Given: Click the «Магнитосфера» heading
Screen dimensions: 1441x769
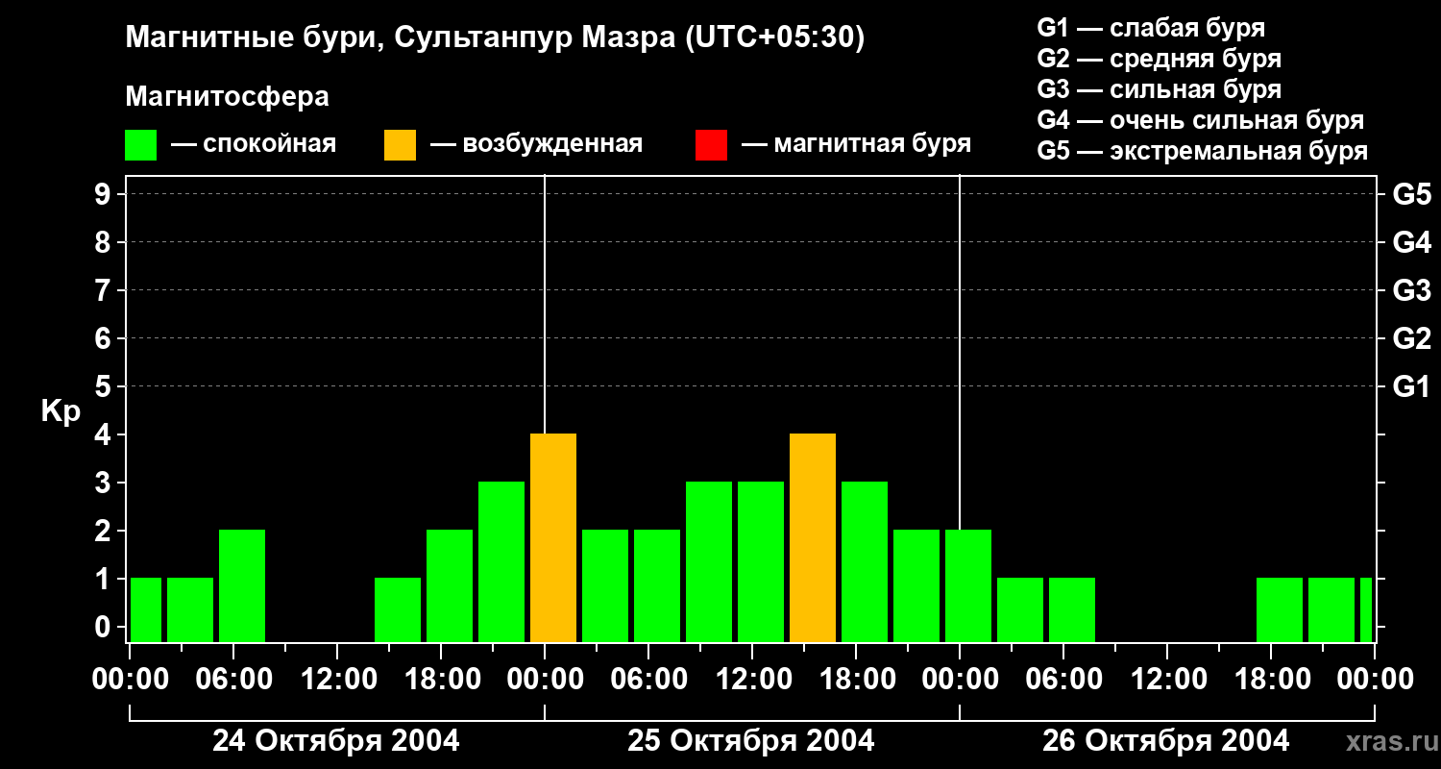Looking at the screenshot, I should pos(228,97).
